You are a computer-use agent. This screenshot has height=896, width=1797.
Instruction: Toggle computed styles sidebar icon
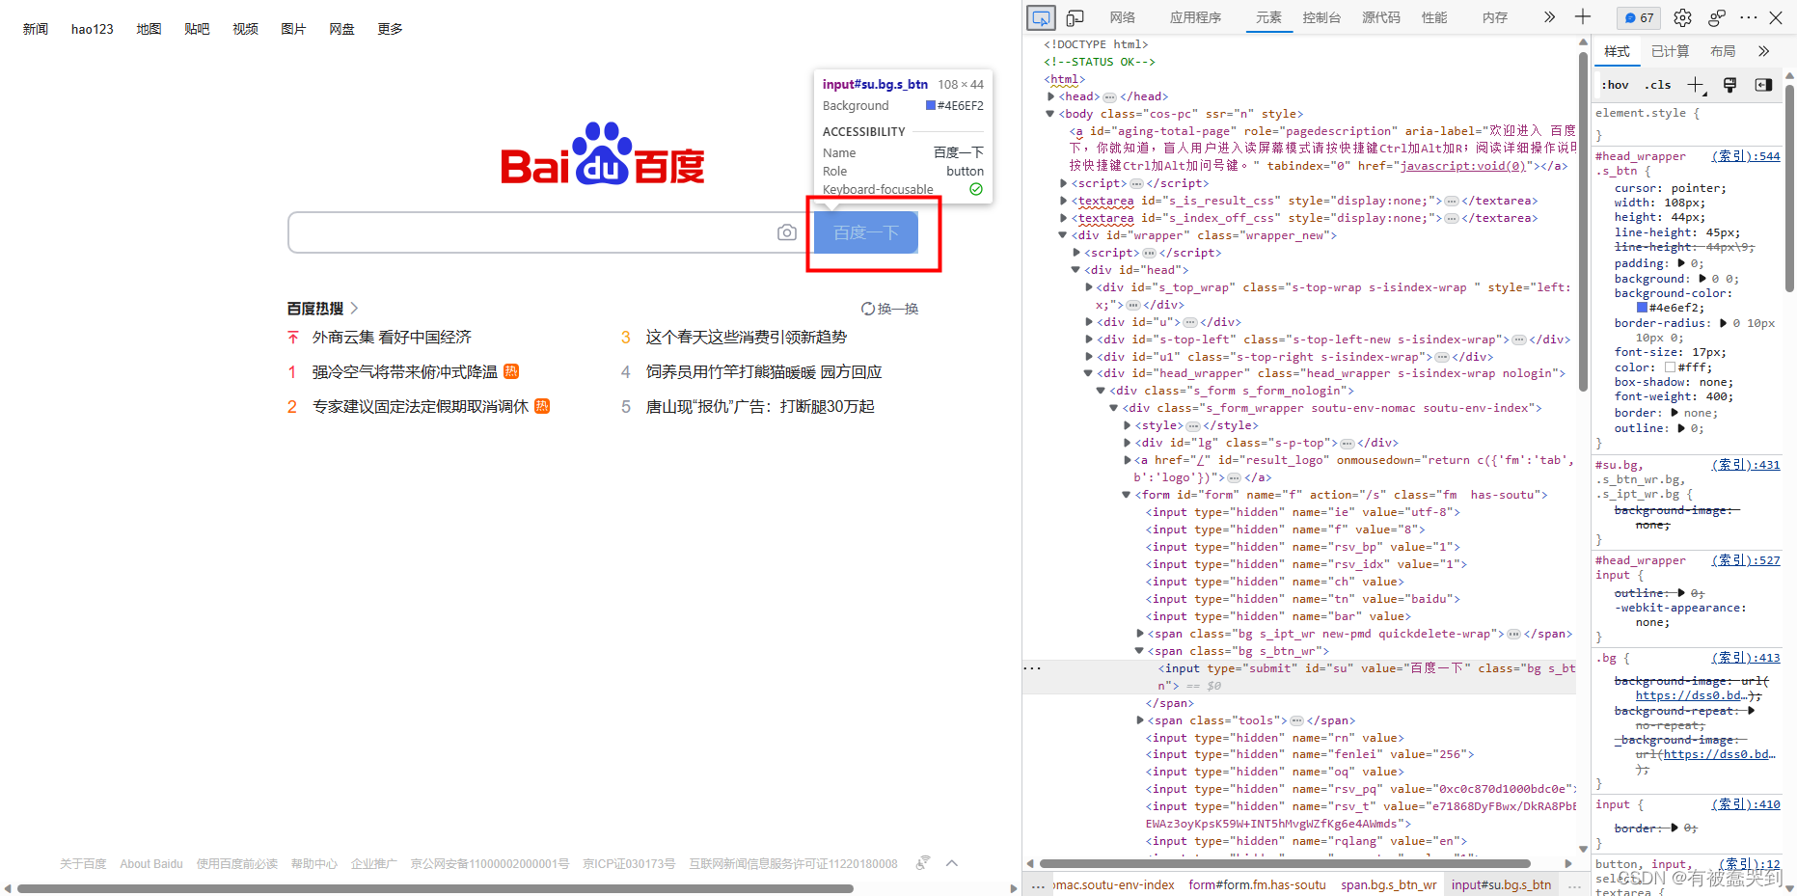[1763, 85]
